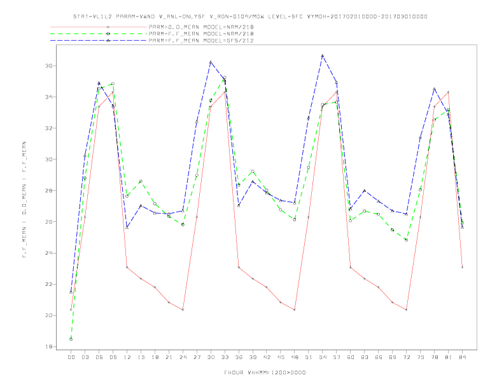Select legend entry PARM=F.F_MEAN MODEL=GFS/212
This screenshot has height=389, width=504.
pos(201,41)
